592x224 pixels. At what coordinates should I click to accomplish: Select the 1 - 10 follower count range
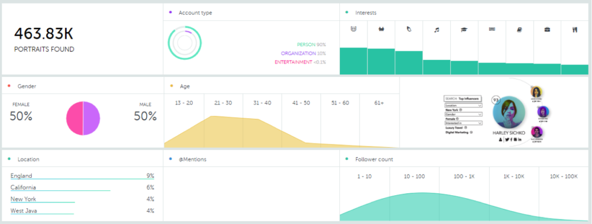click(364, 176)
